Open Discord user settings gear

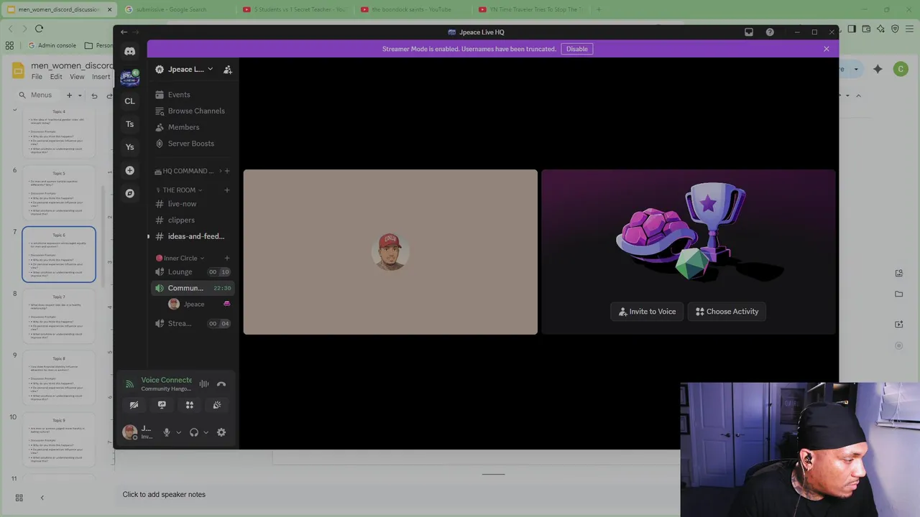point(221,432)
